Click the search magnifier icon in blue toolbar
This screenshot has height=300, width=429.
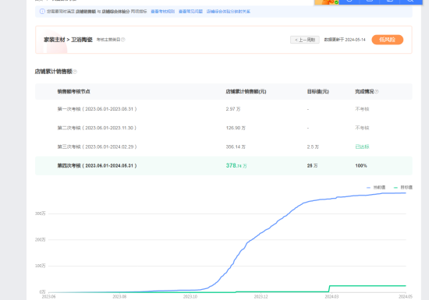pos(410,1)
